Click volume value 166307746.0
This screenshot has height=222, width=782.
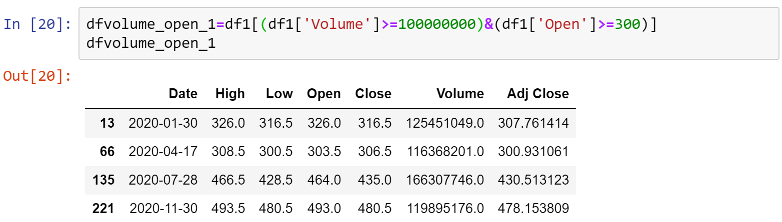[x=445, y=180]
